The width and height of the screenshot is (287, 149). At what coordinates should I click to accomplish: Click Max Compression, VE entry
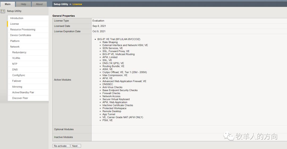coord(115,75)
